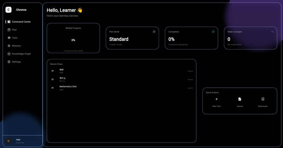The image size is (283, 148).
Task: Click the "Free Plan" label under User
Action: [20, 143]
